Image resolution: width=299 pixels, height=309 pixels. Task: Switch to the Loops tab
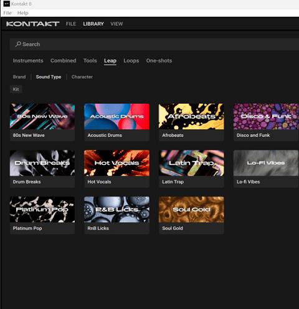point(131,61)
